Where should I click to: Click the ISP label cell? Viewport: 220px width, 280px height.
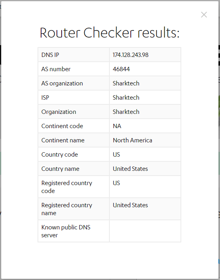click(x=73, y=98)
